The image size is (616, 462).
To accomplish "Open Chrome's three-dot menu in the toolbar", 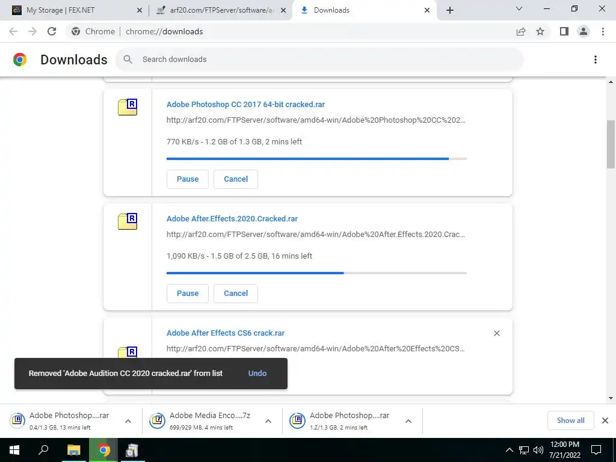I will 603,31.
